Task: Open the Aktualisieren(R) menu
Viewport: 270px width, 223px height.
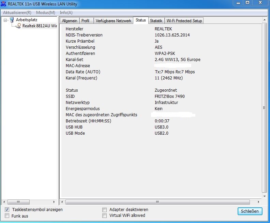Action: point(17,13)
